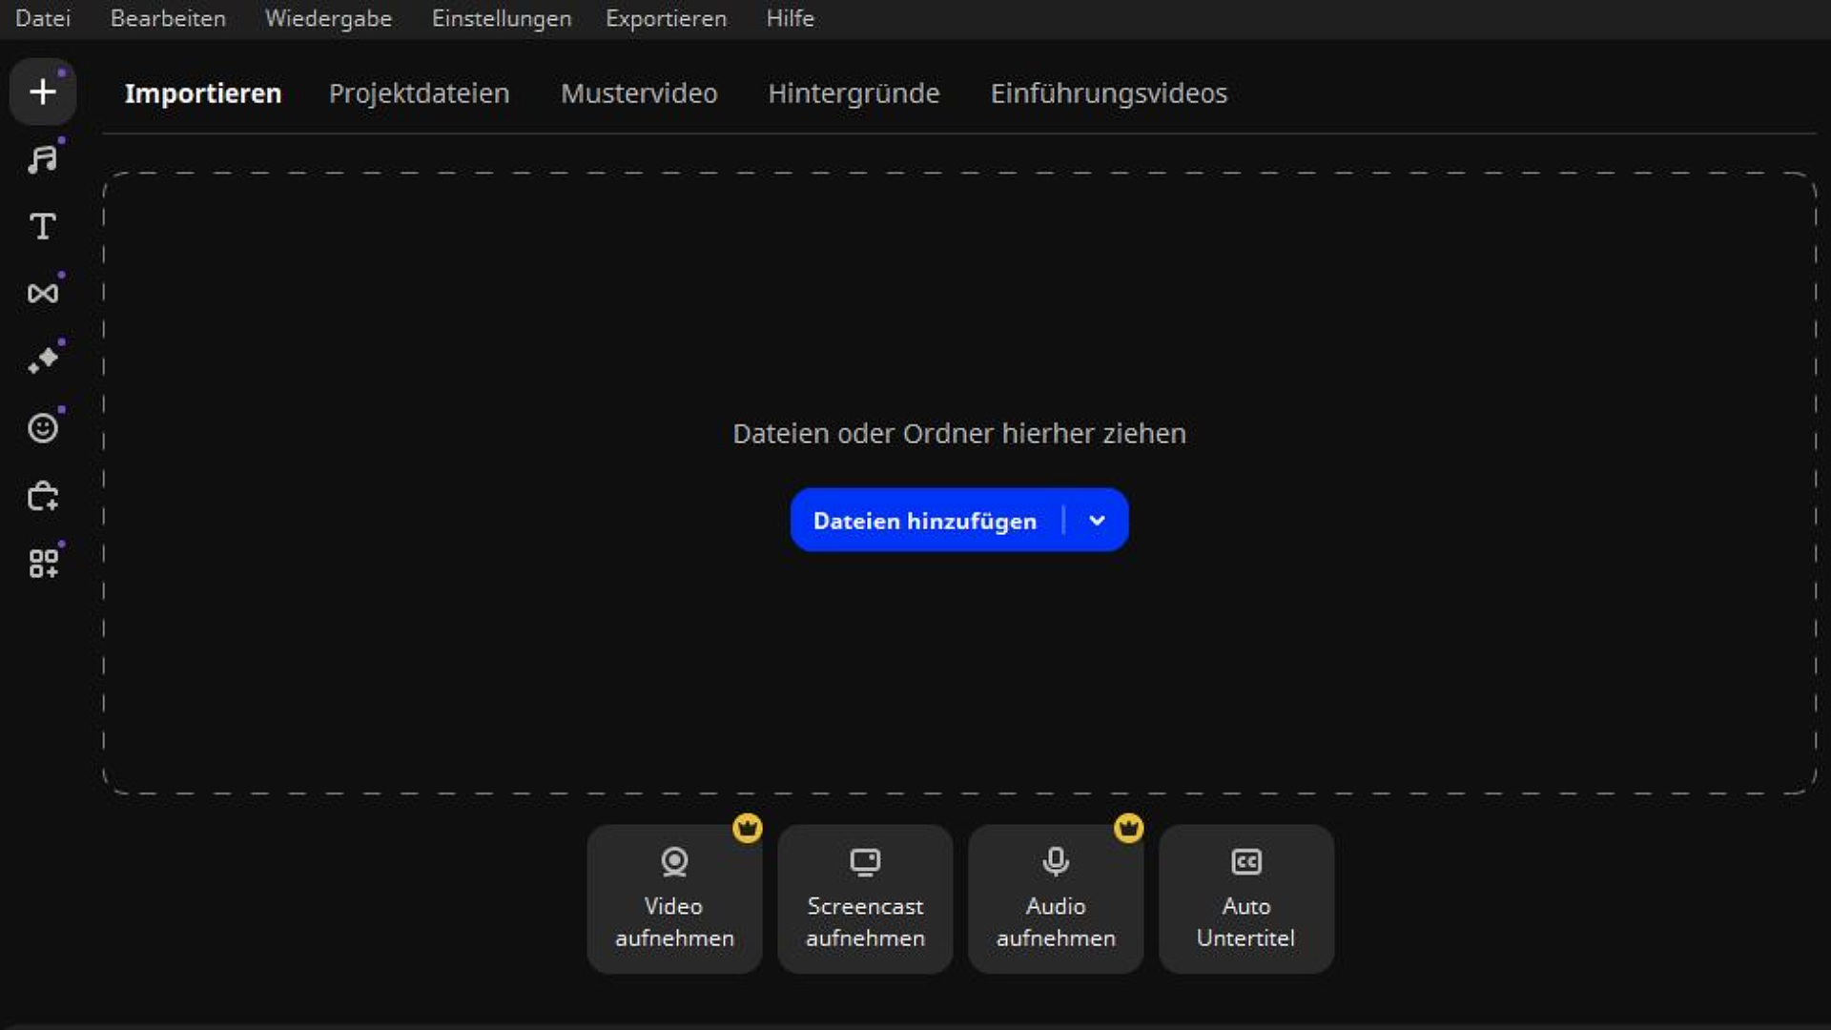Image resolution: width=1831 pixels, height=1030 pixels.
Task: Open the Exportieren menu
Action: (x=666, y=18)
